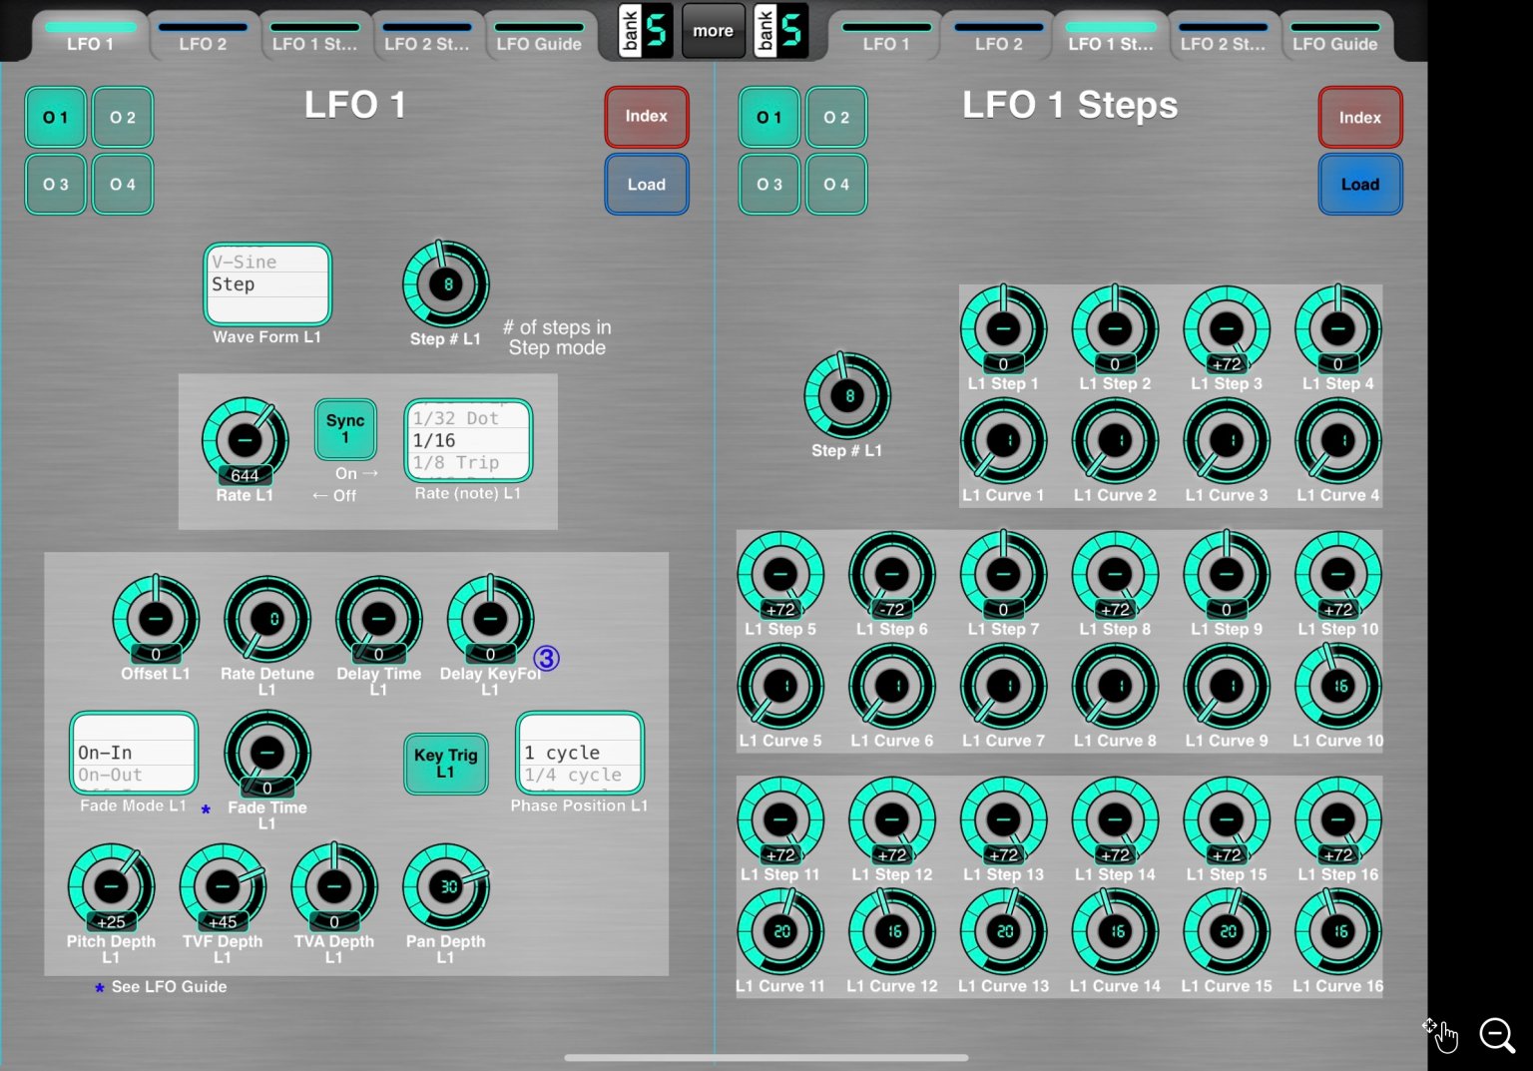Click Step # L1 knob in LFO 1 Steps panel
Screen dimensions: 1533x1071
click(847, 396)
